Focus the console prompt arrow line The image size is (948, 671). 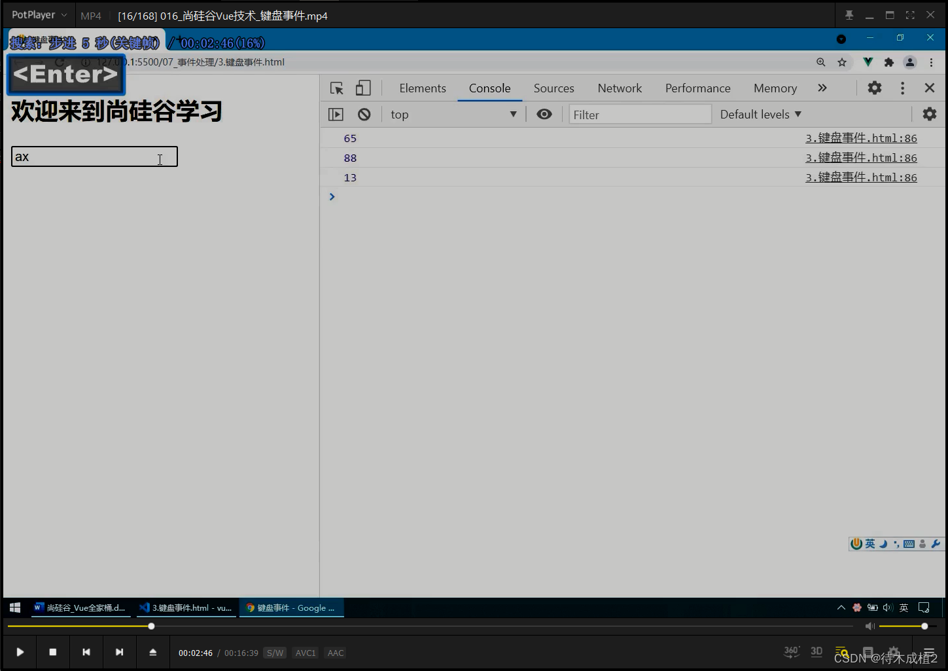pyautogui.click(x=631, y=196)
